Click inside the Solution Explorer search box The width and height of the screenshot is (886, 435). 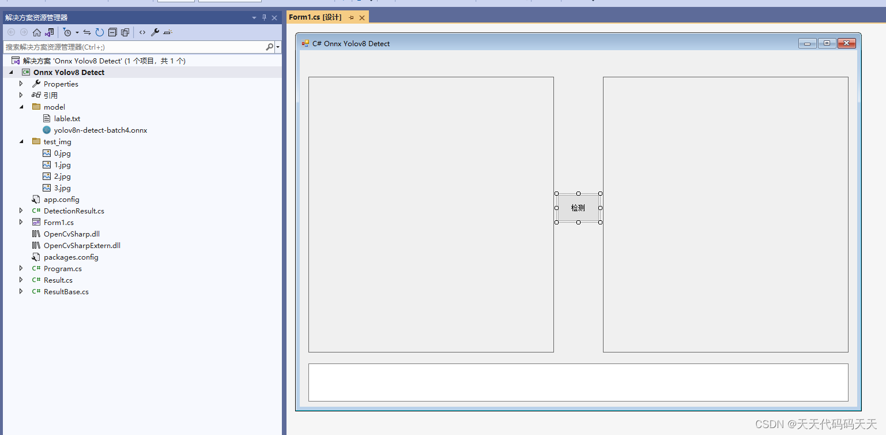(x=133, y=47)
